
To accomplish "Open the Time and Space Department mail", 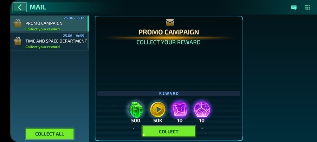I will point(50,41).
